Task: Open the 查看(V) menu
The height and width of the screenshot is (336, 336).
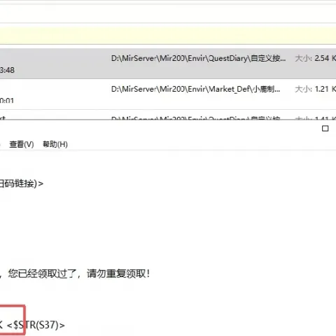Action: coord(22,144)
